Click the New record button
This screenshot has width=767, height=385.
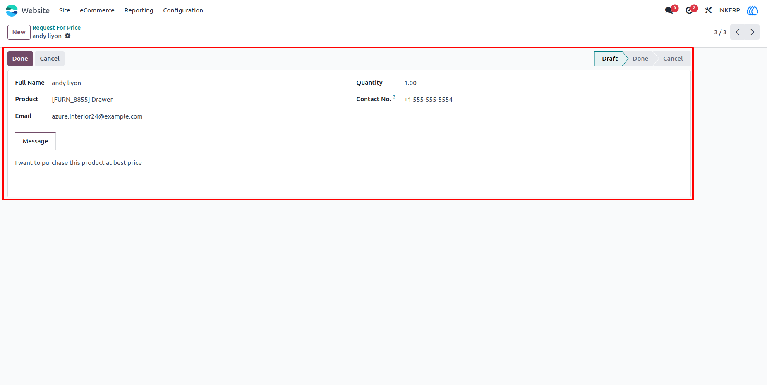tap(19, 32)
